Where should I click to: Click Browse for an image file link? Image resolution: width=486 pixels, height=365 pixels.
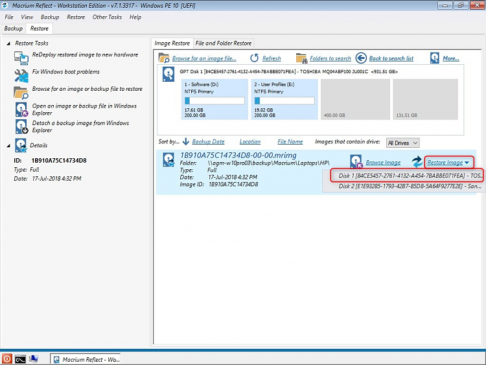(204, 58)
